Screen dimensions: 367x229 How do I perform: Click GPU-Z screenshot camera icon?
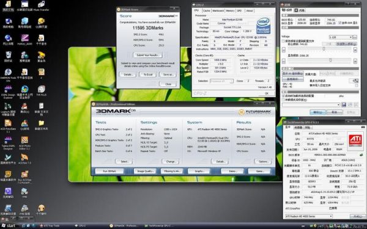pyautogui.click(x=363, y=127)
